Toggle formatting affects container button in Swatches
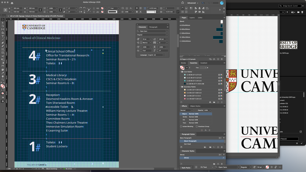Screen dimensions: 306x172 187,67
